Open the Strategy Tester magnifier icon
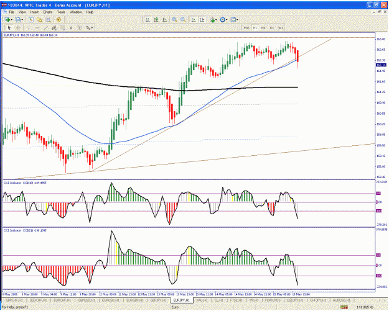This screenshot has width=389, height=311. click(48, 19)
